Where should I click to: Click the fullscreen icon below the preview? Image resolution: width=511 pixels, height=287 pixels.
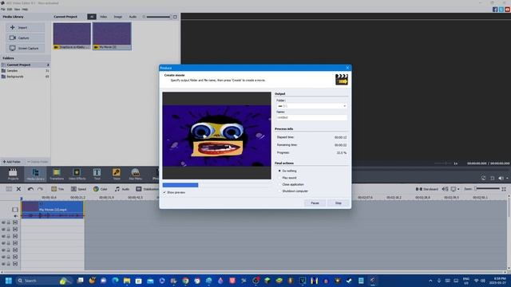pos(492,178)
